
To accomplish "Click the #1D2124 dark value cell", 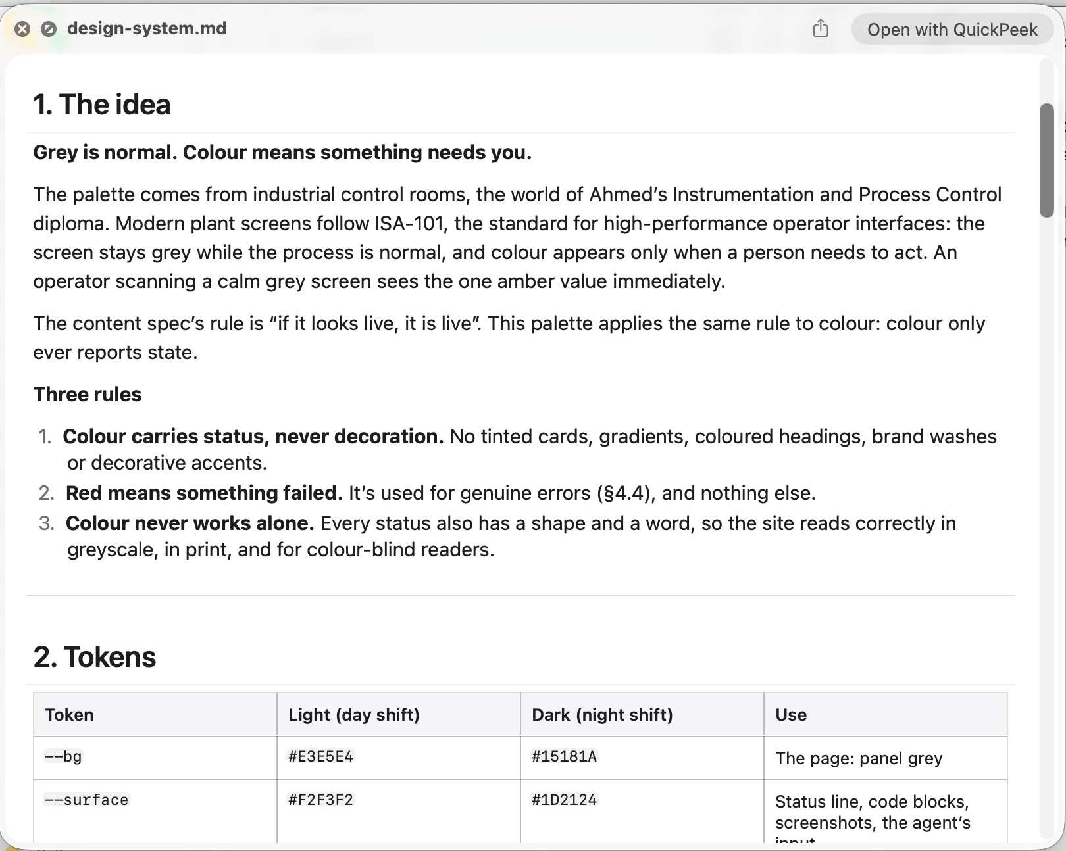I will coord(642,812).
